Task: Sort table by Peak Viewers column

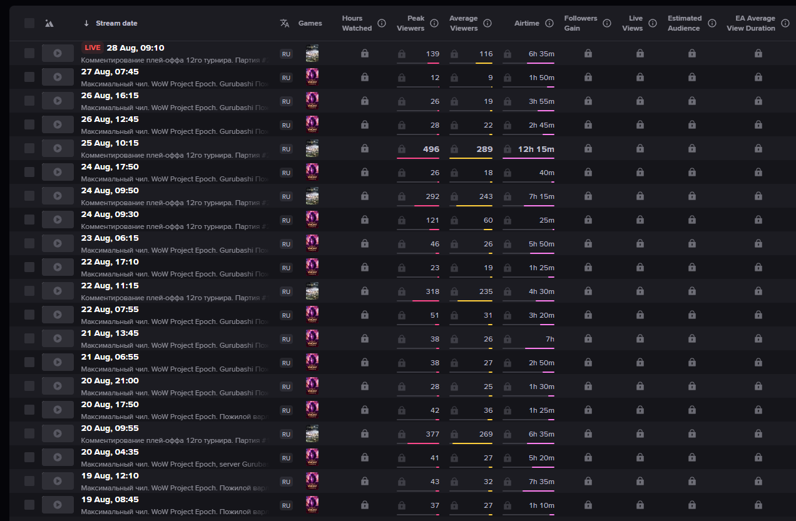Action: (411, 23)
